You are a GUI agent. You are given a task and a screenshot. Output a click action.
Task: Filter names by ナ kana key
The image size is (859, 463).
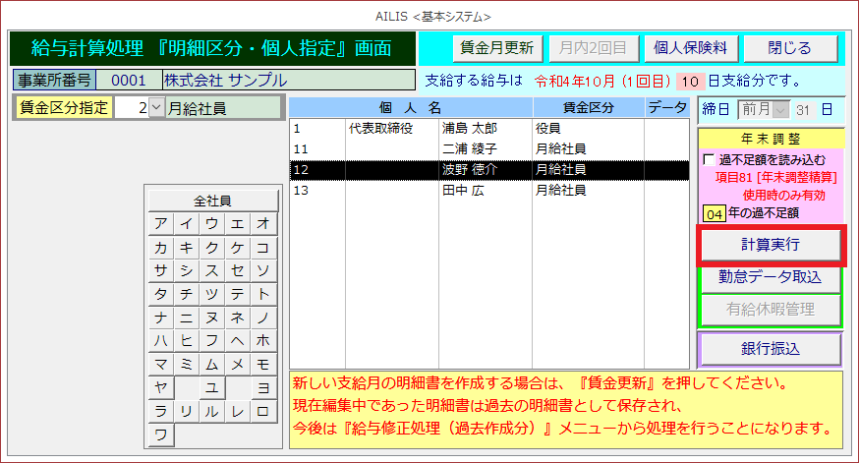pos(160,318)
